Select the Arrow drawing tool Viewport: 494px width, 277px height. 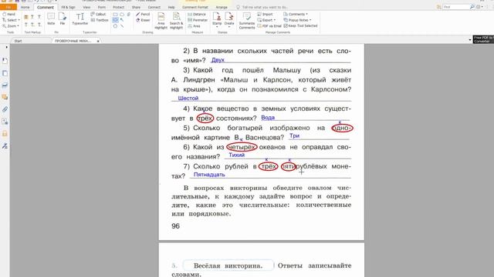pos(122,20)
